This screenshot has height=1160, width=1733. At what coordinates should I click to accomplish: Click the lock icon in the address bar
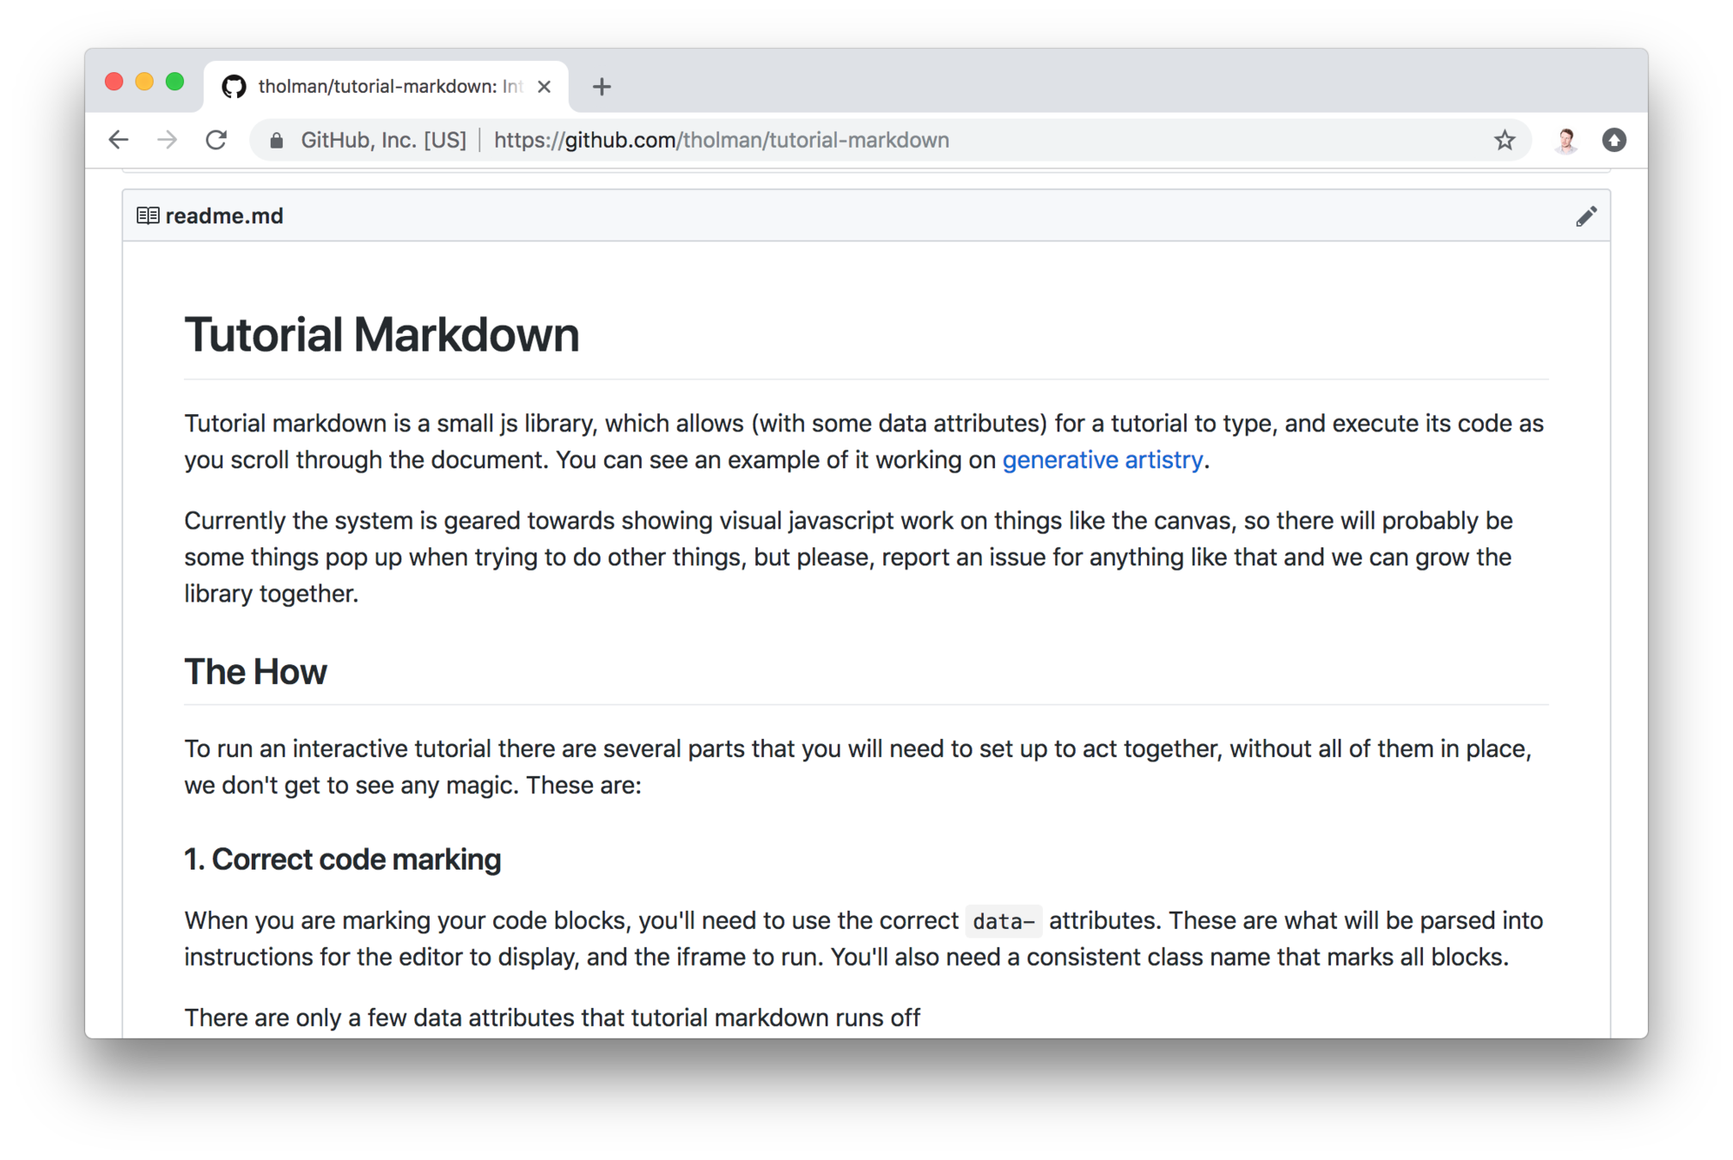point(276,141)
